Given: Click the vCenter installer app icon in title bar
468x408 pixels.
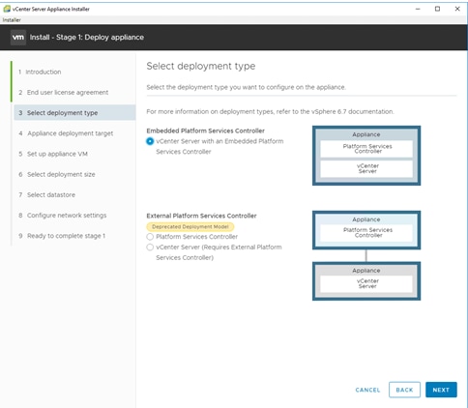Looking at the screenshot, I should click(7, 9).
